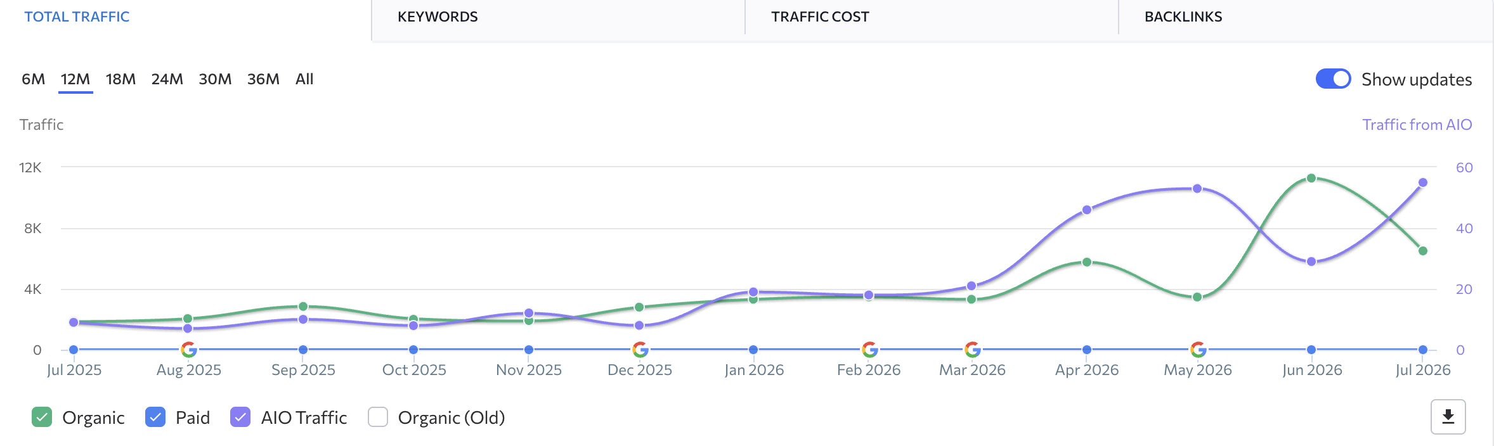
Task: Click the Google update marker at Mar 2026
Action: (972, 350)
